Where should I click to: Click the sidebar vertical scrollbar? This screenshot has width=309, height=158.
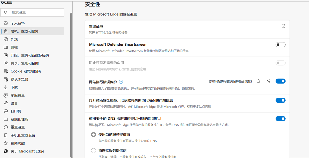[x=71, y=85]
